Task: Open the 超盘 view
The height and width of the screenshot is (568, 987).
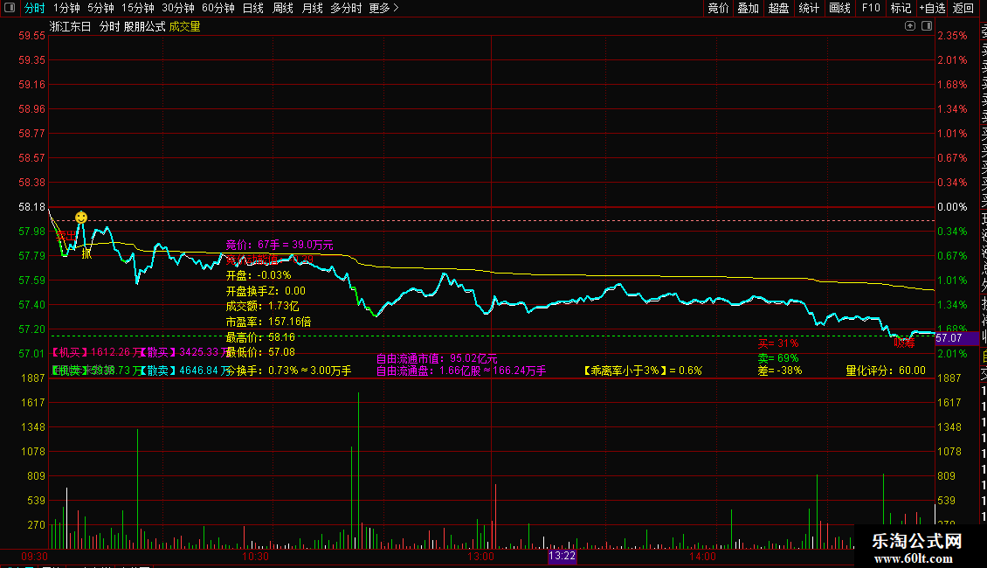Action: click(x=778, y=8)
